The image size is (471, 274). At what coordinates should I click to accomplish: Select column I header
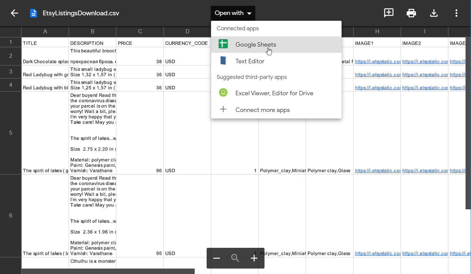tap(425, 32)
